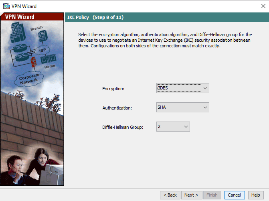
Task: Click the Authentication label text
Action: [117, 108]
